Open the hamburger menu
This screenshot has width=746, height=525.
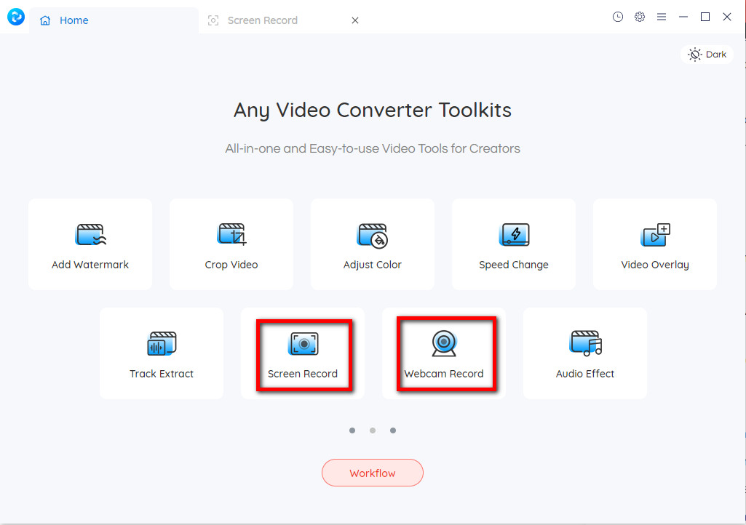[x=662, y=17]
